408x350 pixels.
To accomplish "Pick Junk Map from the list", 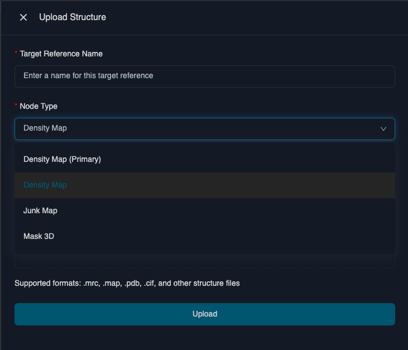I will 40,210.
